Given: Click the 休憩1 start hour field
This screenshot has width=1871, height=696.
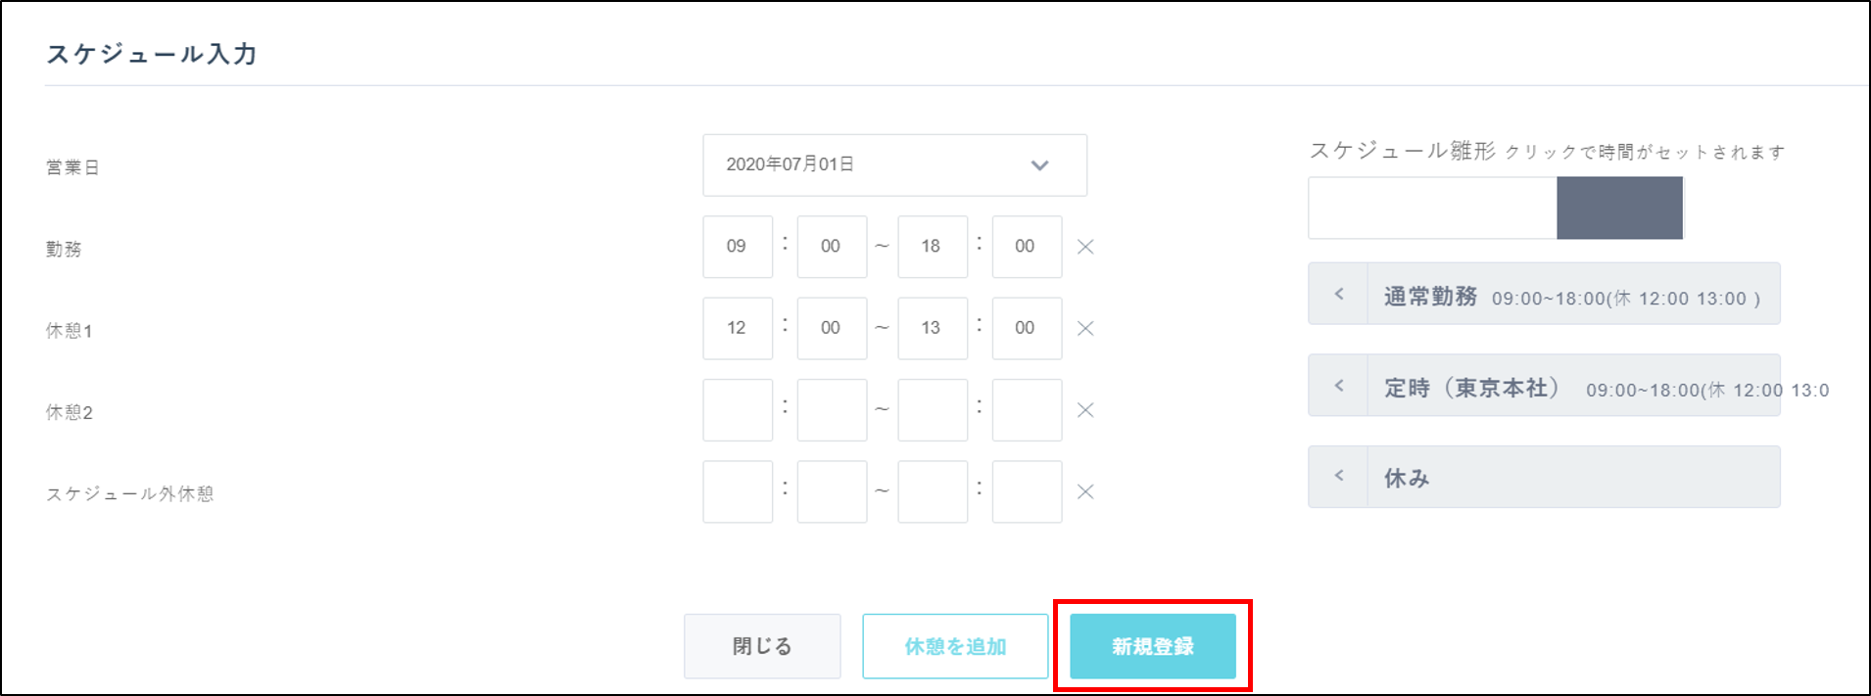Looking at the screenshot, I should pos(737,329).
